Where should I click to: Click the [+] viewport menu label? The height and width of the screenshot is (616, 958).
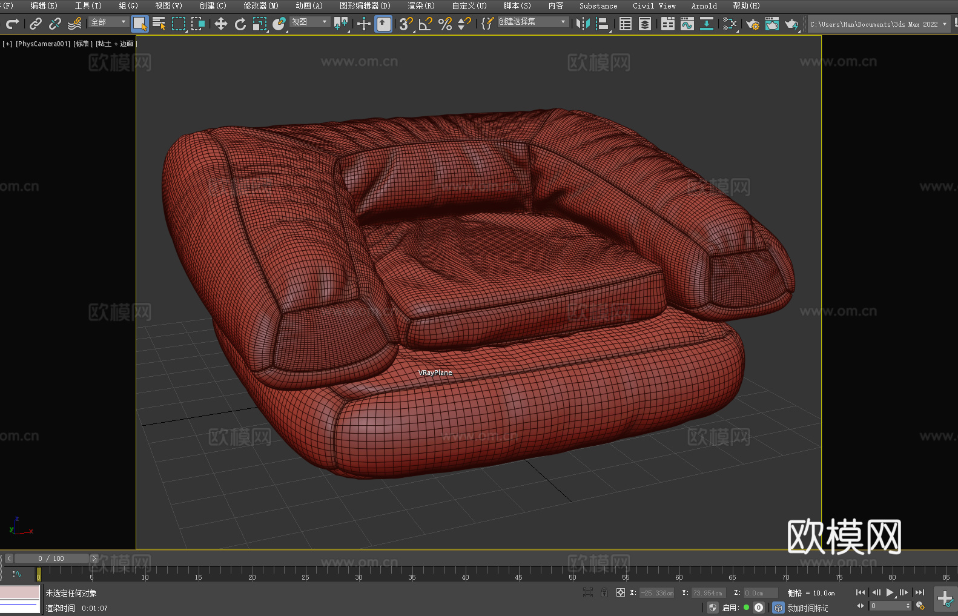(x=7, y=44)
